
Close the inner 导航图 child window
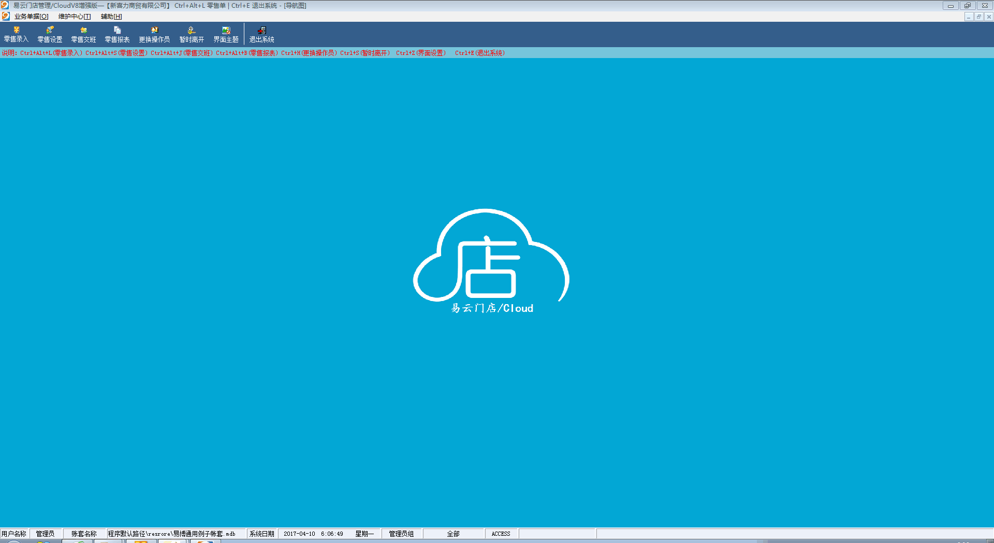(988, 17)
